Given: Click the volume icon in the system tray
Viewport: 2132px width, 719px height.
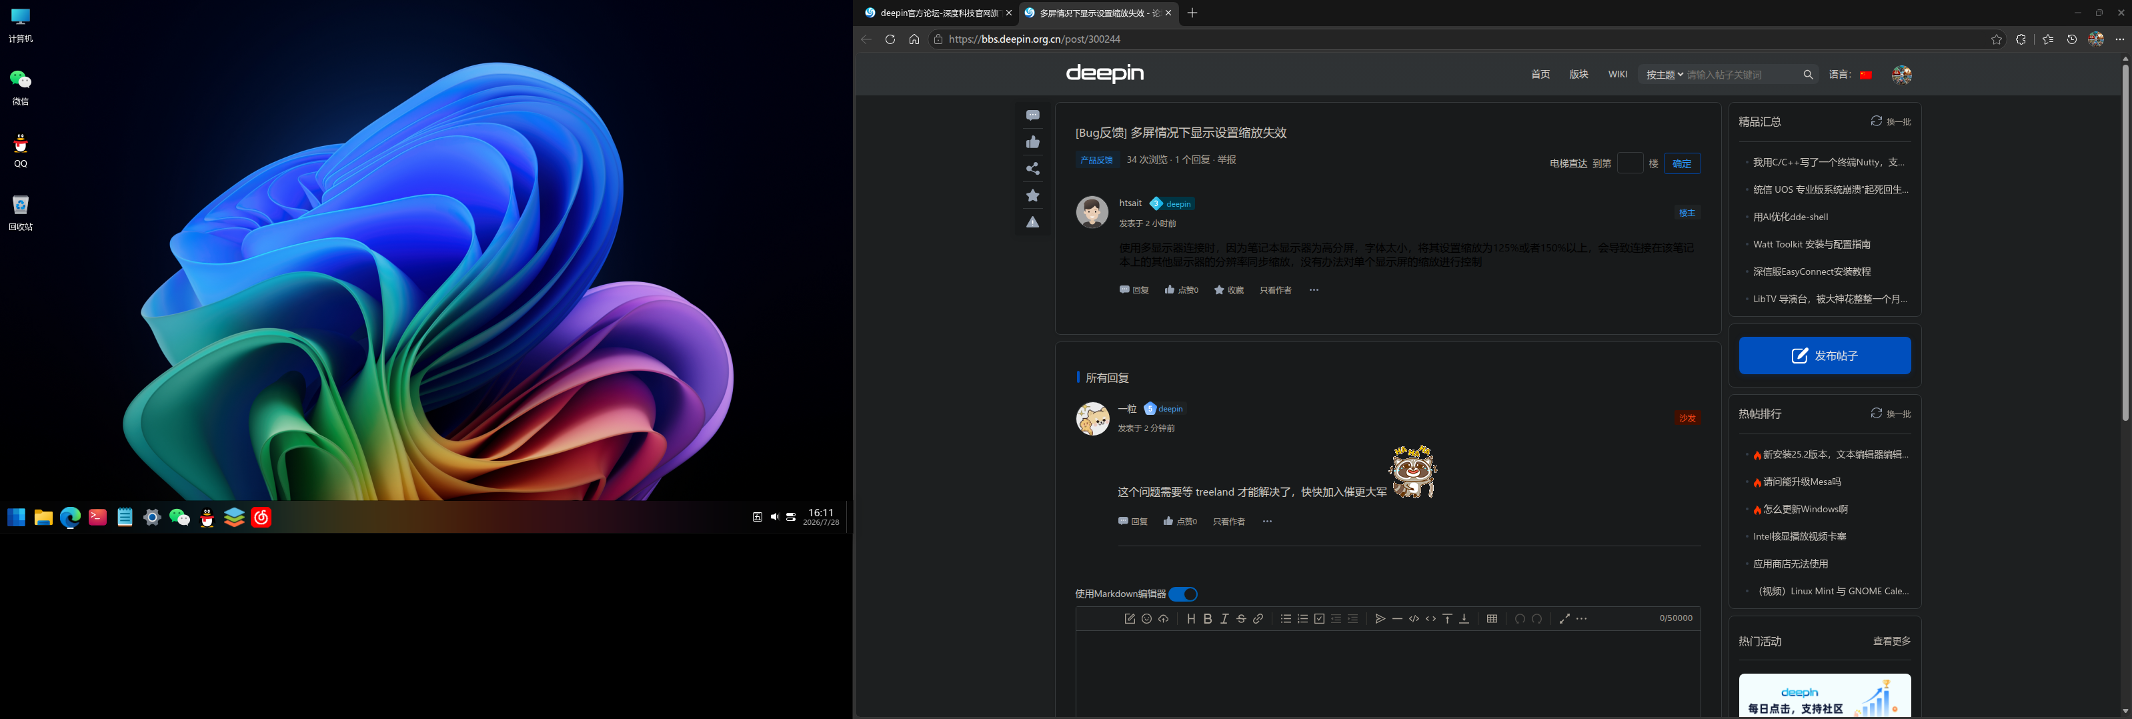Looking at the screenshot, I should tap(774, 517).
